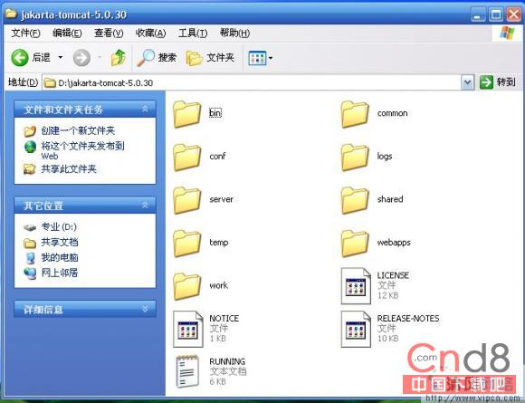
Task: Click the 转到 Go button
Action: point(498,82)
